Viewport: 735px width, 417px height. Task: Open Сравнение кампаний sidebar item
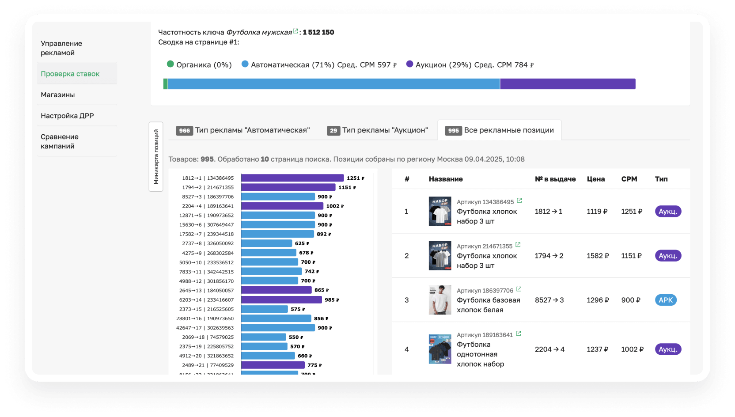coord(60,141)
